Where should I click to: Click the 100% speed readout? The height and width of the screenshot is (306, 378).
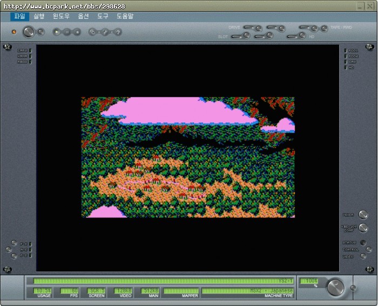point(309,281)
